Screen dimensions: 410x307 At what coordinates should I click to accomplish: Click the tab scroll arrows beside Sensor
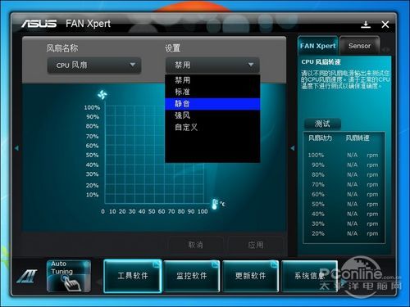pyautogui.click(x=386, y=50)
